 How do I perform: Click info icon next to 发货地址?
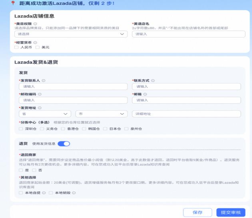[x=39, y=108]
